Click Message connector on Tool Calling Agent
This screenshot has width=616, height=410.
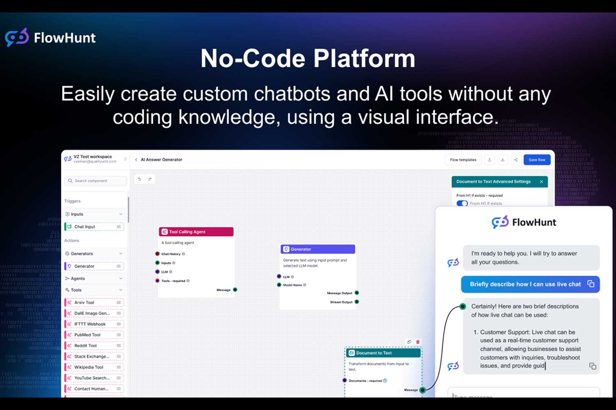235,290
